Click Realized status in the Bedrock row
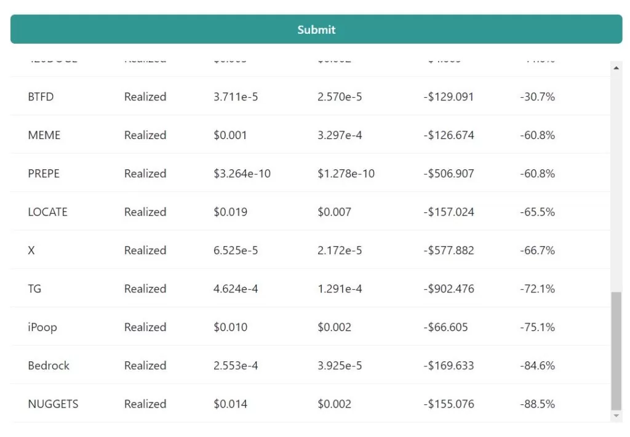The width and height of the screenshot is (630, 437). click(x=145, y=366)
